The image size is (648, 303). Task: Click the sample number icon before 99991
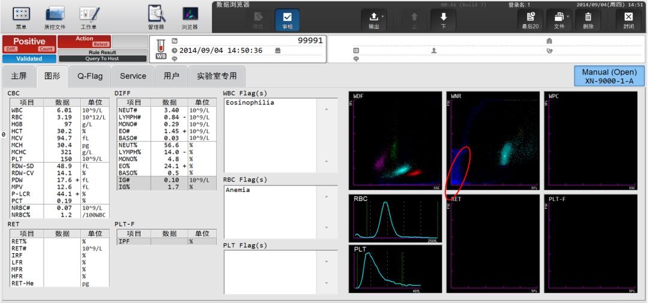pos(175,41)
